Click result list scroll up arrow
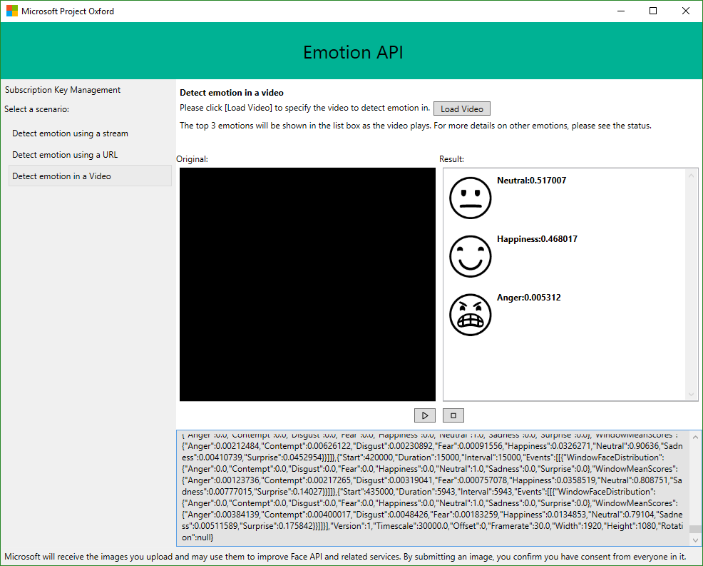The image size is (703, 566). click(692, 176)
